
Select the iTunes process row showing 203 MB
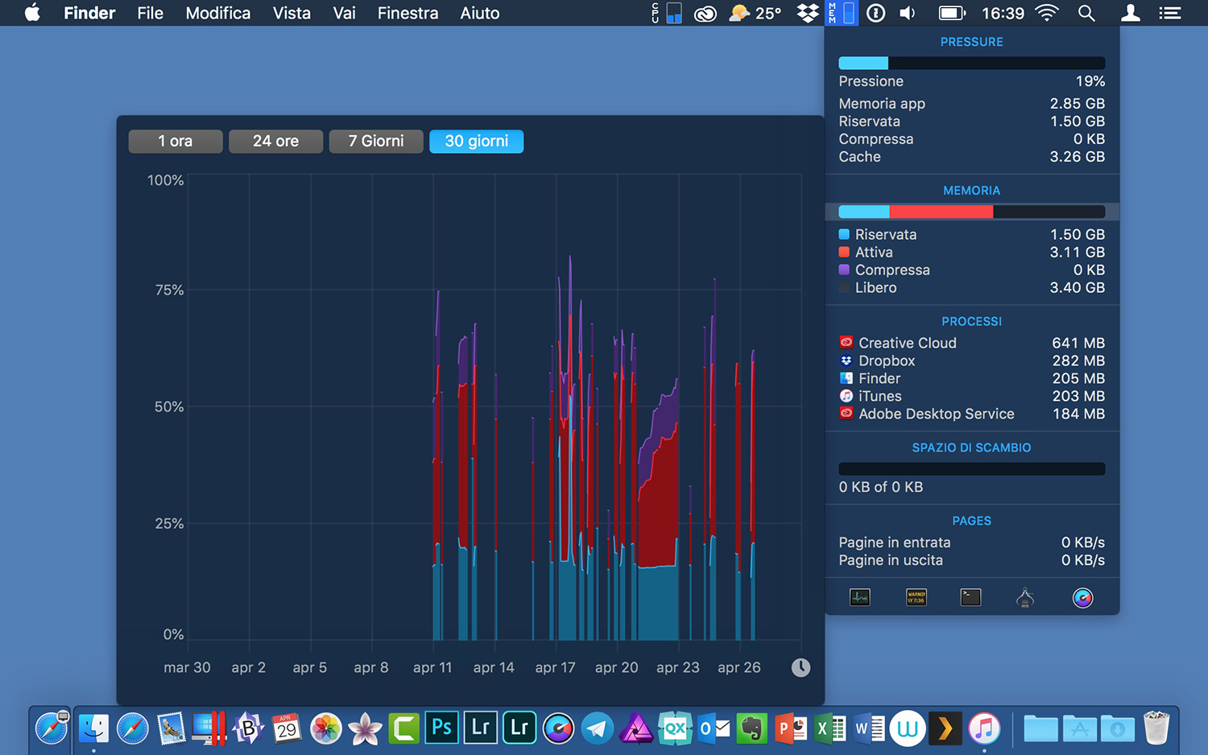(972, 396)
